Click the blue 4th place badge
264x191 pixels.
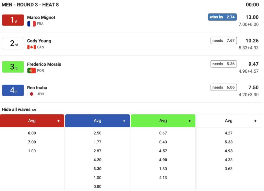coord(13,91)
